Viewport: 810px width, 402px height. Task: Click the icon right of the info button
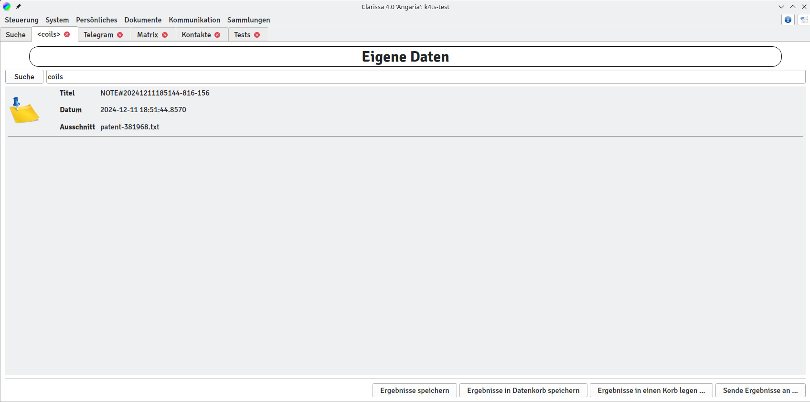coord(804,20)
